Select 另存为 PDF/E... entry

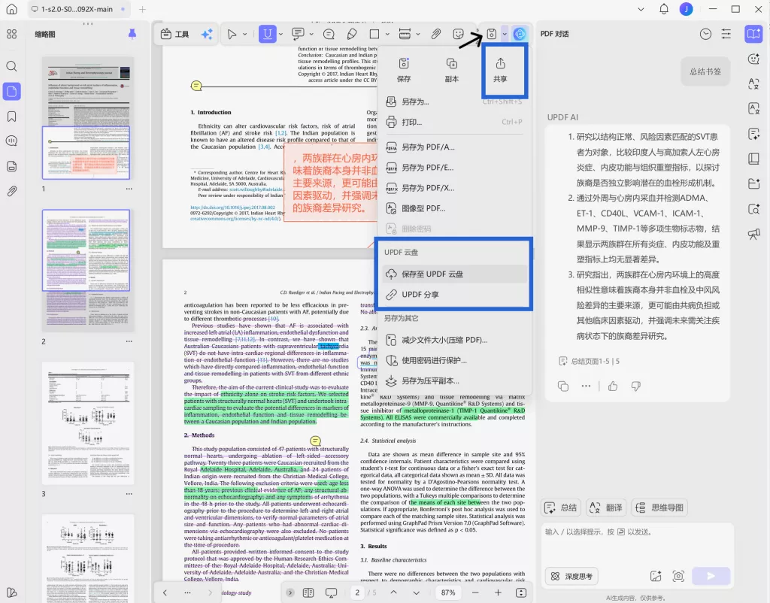[455, 168]
